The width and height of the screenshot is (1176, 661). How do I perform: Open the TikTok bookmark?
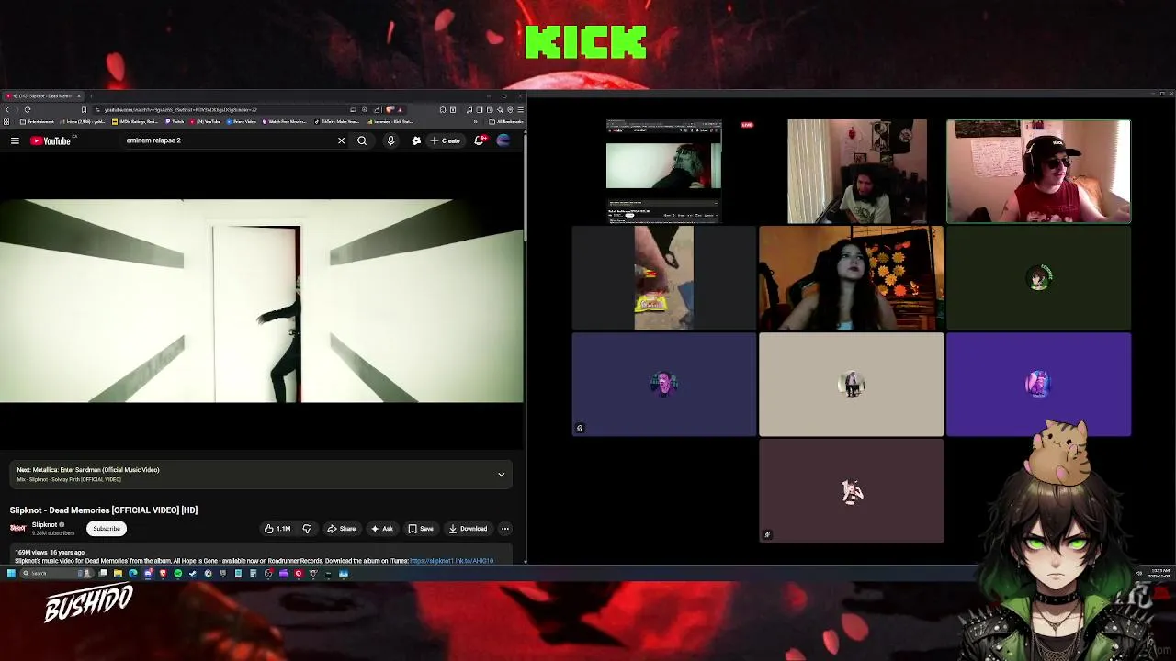click(338, 121)
